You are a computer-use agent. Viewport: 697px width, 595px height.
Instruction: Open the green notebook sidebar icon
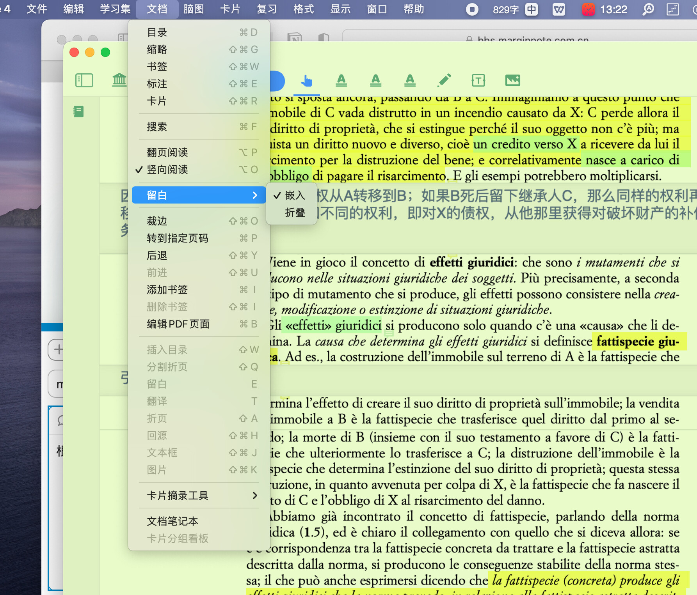coord(78,112)
